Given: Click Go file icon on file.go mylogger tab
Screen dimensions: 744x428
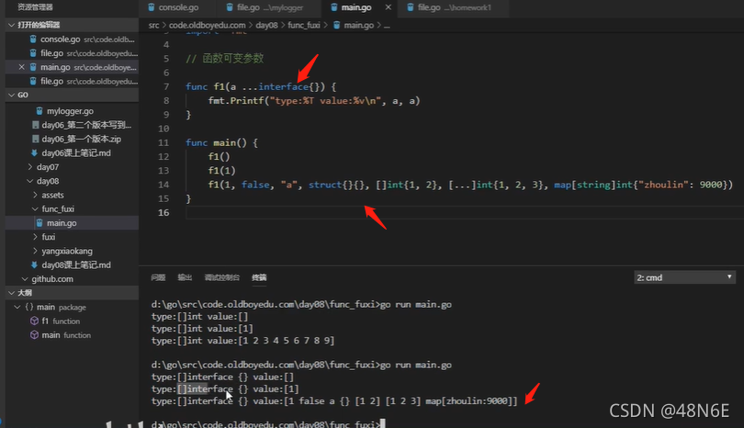Looking at the screenshot, I should pos(230,7).
